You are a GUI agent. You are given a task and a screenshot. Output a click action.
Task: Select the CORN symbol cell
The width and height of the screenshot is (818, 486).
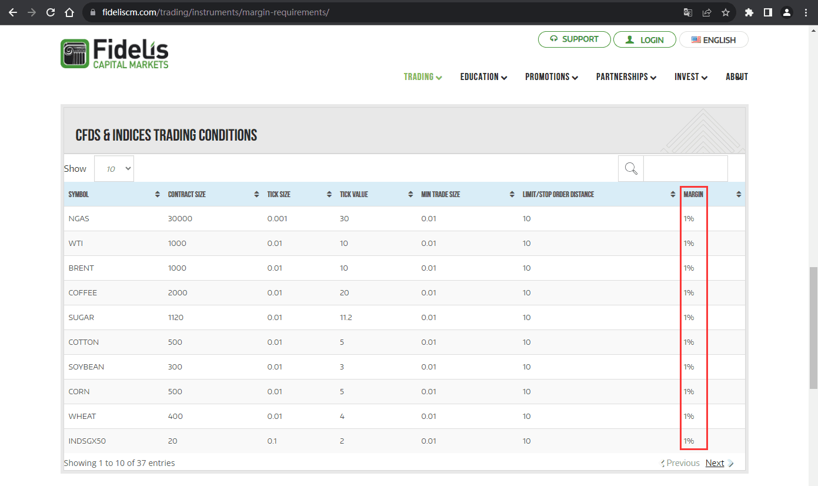[79, 392]
